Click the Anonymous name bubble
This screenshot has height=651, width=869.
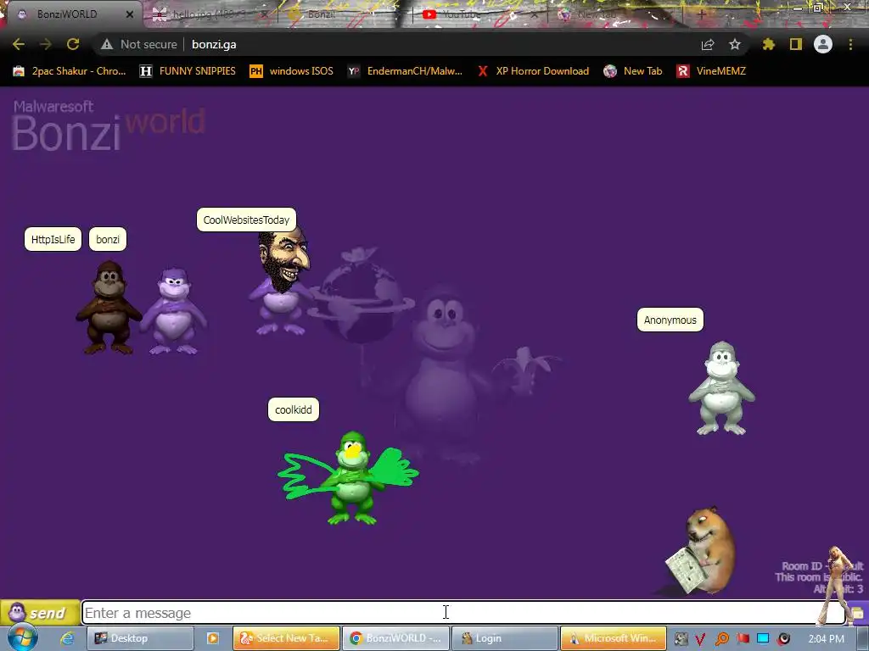(670, 320)
